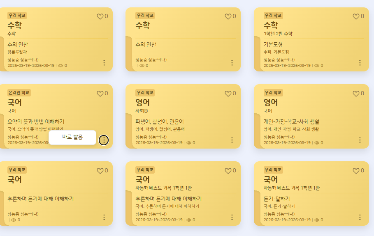The image size is (374, 236).
Task: Close menu via highlighted three-dot button
Action: click(104, 140)
